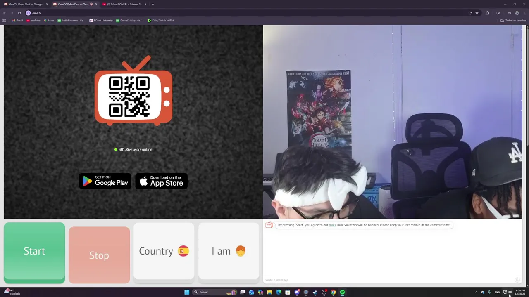The width and height of the screenshot is (529, 297).
Task: Open the Maps bookmark
Action: (49, 20)
